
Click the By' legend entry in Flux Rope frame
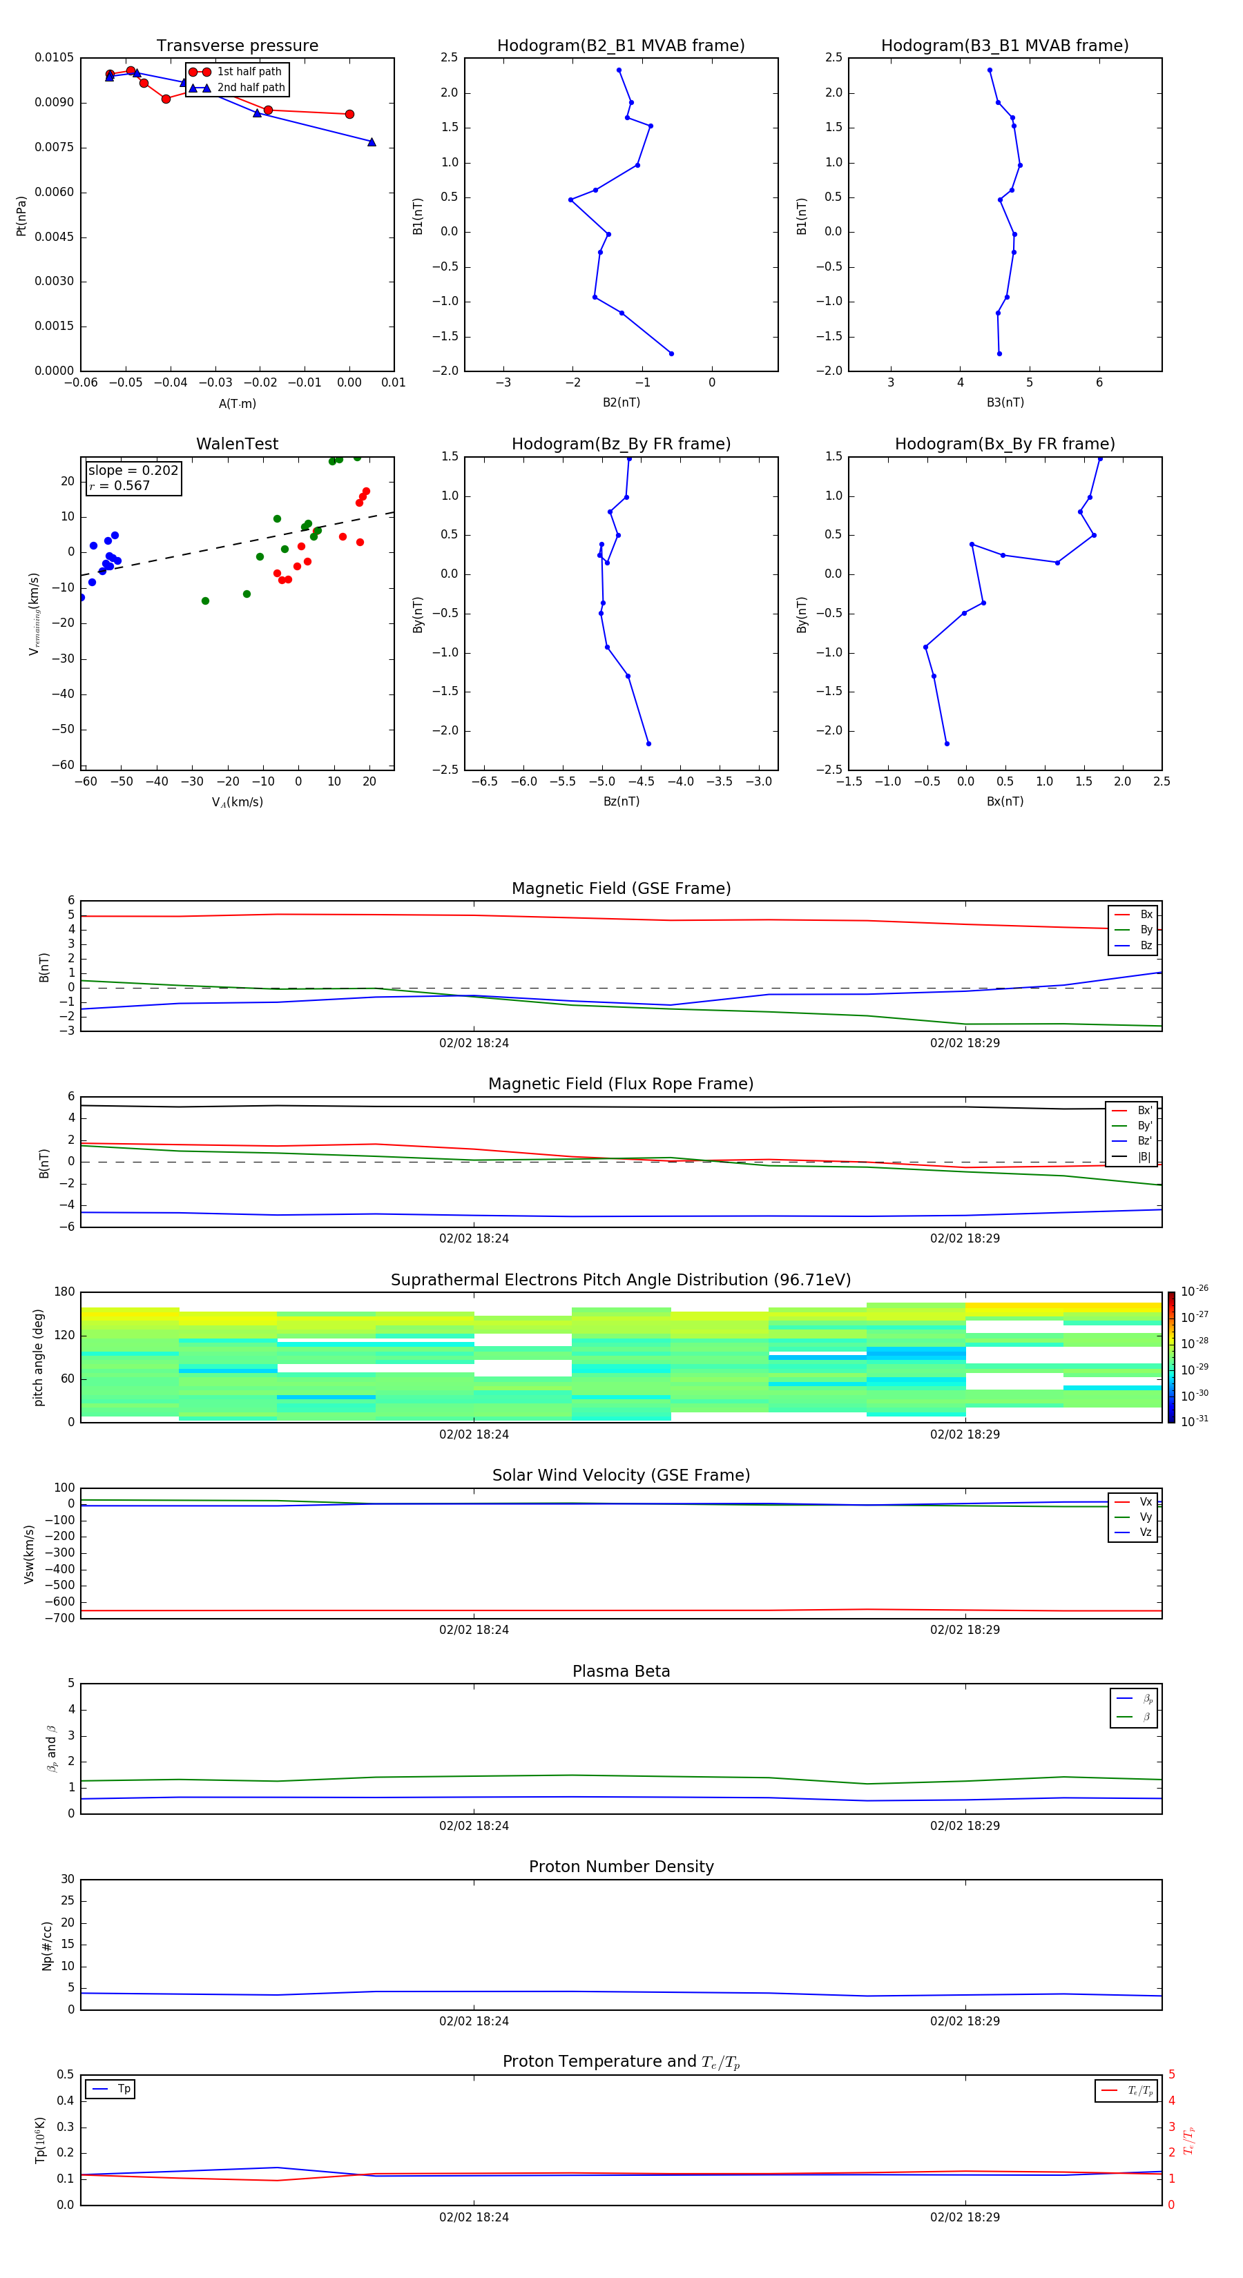pyautogui.click(x=1132, y=1126)
